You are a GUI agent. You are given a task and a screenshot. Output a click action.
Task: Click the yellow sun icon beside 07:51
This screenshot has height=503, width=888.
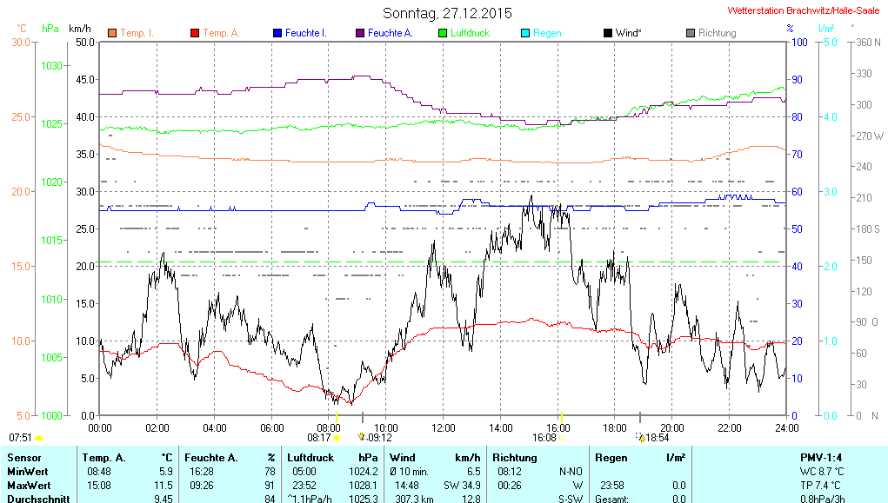[x=38, y=438]
